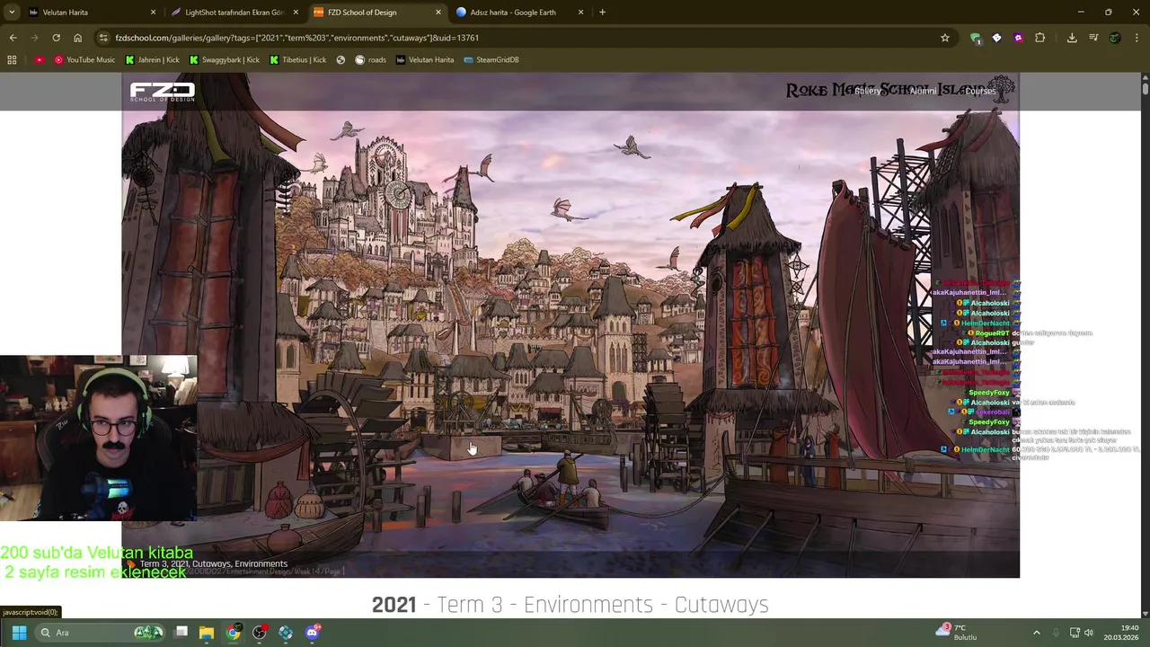Switch to the LightShot browser tab
The width and height of the screenshot is (1150, 647).
[x=234, y=13]
